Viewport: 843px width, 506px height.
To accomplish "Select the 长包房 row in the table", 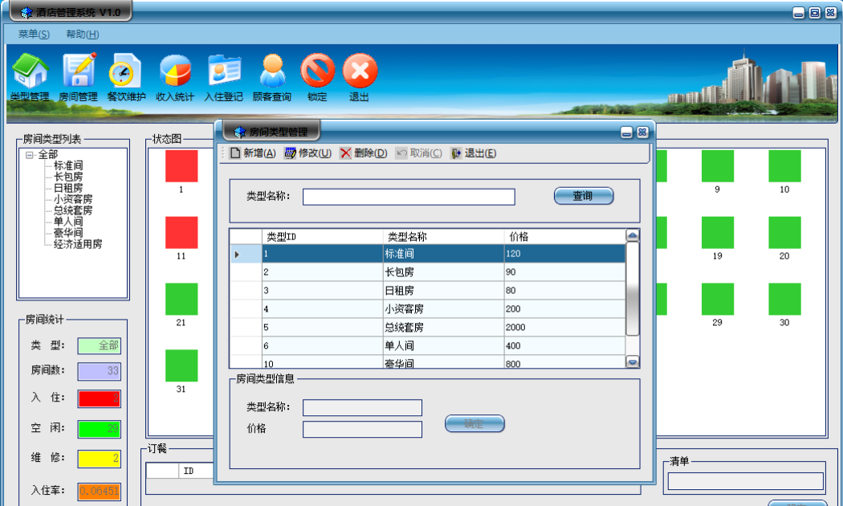I will tap(428, 272).
